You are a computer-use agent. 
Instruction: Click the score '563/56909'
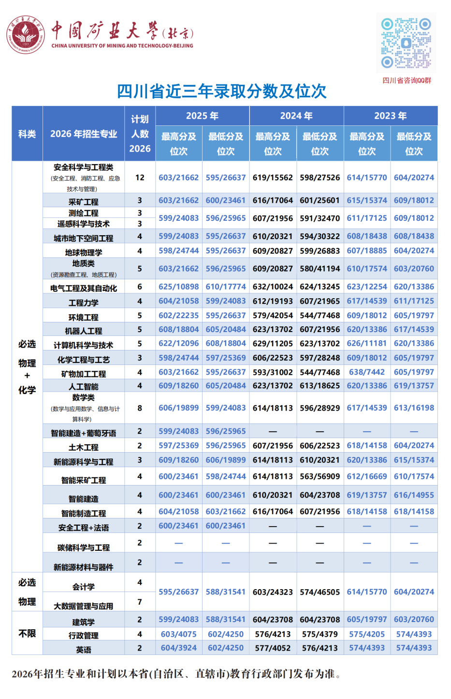[320, 476]
